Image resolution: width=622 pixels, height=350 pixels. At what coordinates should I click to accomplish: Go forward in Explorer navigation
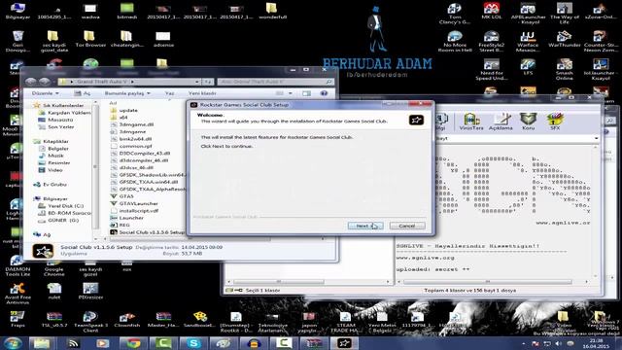point(44,82)
